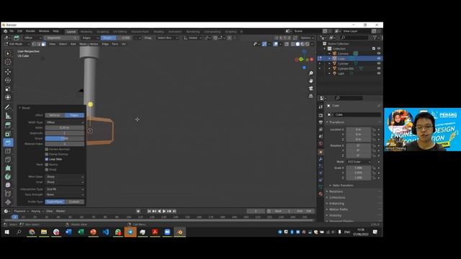Click the Segments value field
This screenshot has width=461, height=259.
point(65,133)
